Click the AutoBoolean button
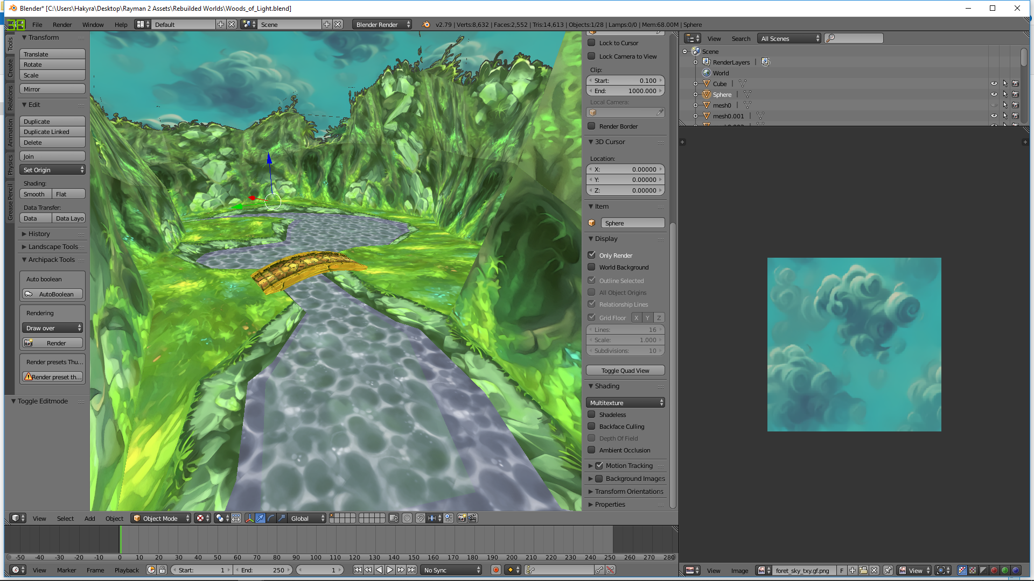The image size is (1034, 581). (x=52, y=294)
